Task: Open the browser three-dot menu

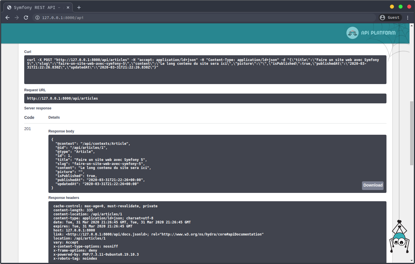Action: [x=408, y=18]
